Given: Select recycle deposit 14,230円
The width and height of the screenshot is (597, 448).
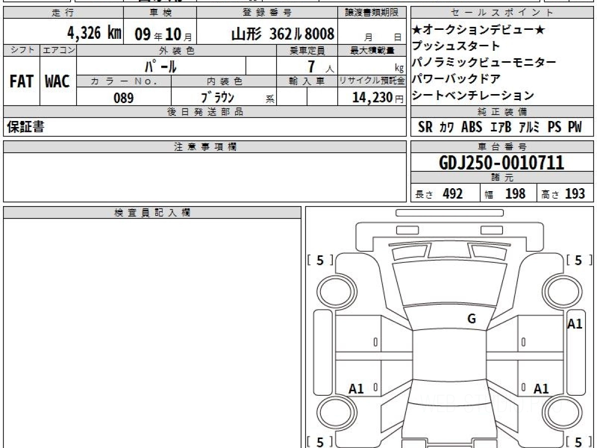Looking at the screenshot, I should pyautogui.click(x=378, y=97).
